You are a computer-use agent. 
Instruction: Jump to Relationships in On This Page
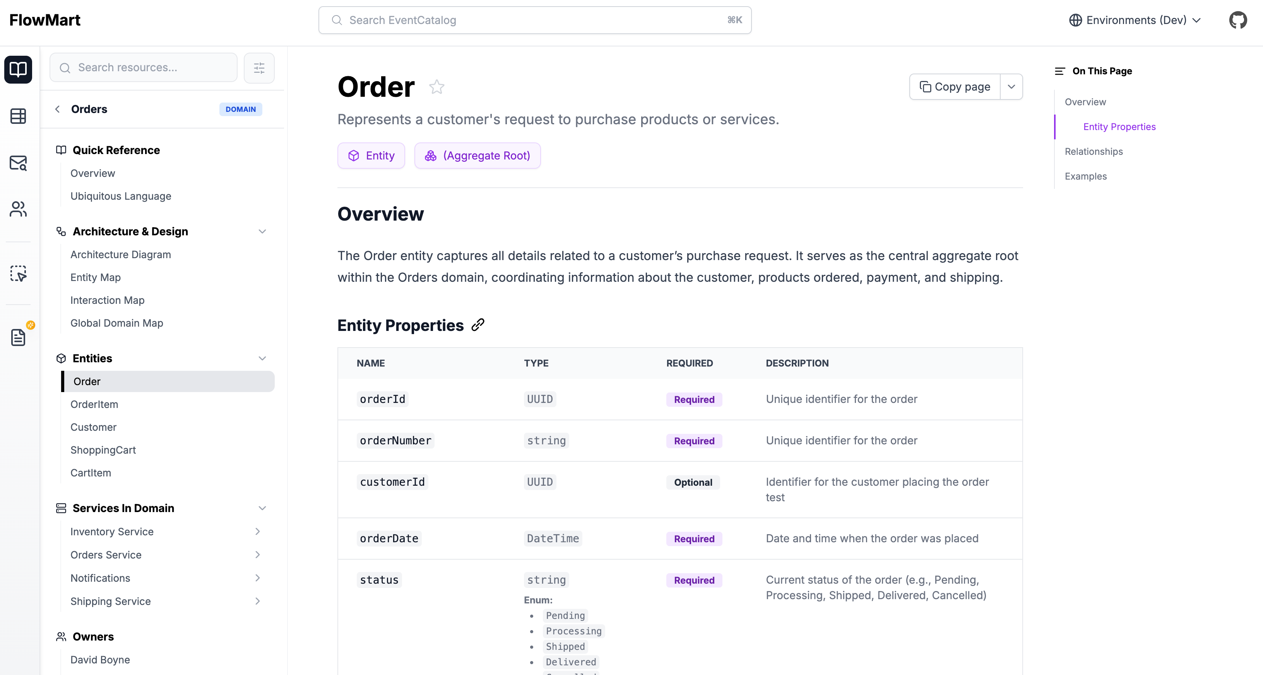(1094, 152)
